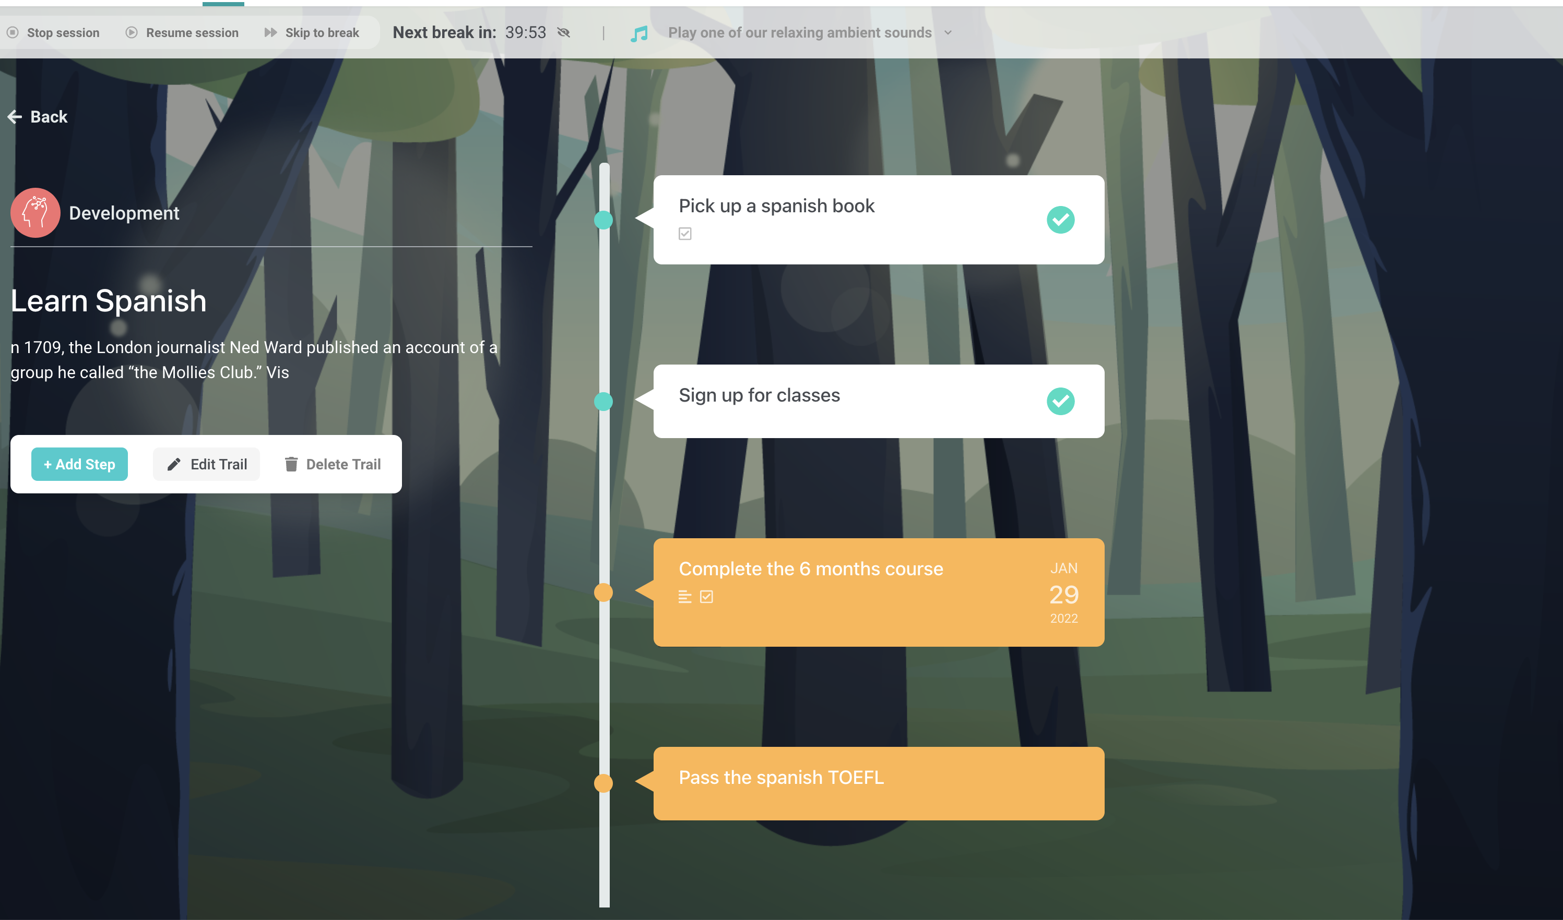This screenshot has width=1563, height=920.
Task: Click the JAN 29 2022 due date
Action: coord(1064,594)
